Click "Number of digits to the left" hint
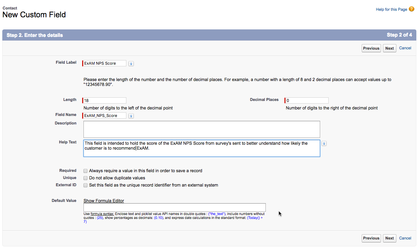Viewport: 418px width, 247px height. (x=128, y=108)
